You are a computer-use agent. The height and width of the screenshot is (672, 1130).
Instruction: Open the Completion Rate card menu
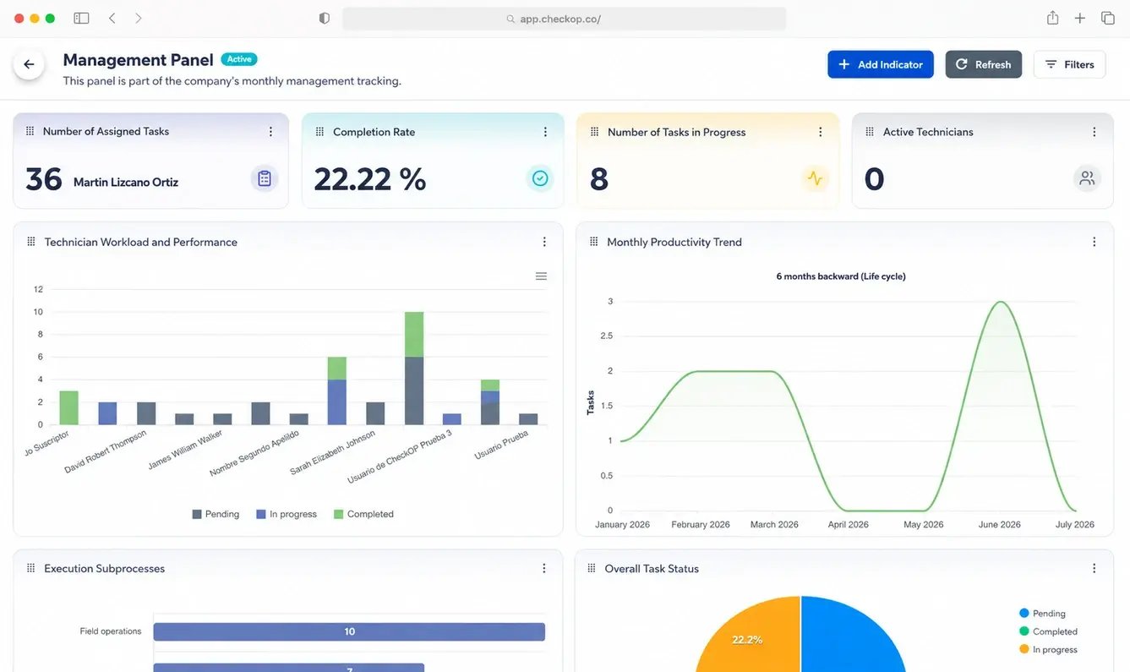(x=545, y=132)
